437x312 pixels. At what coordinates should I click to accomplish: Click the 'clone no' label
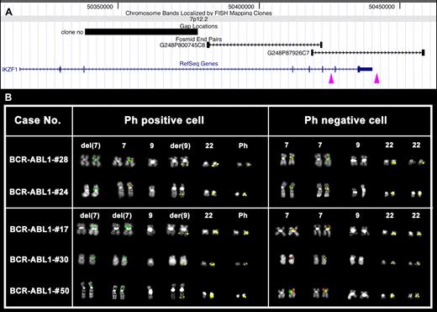point(72,32)
